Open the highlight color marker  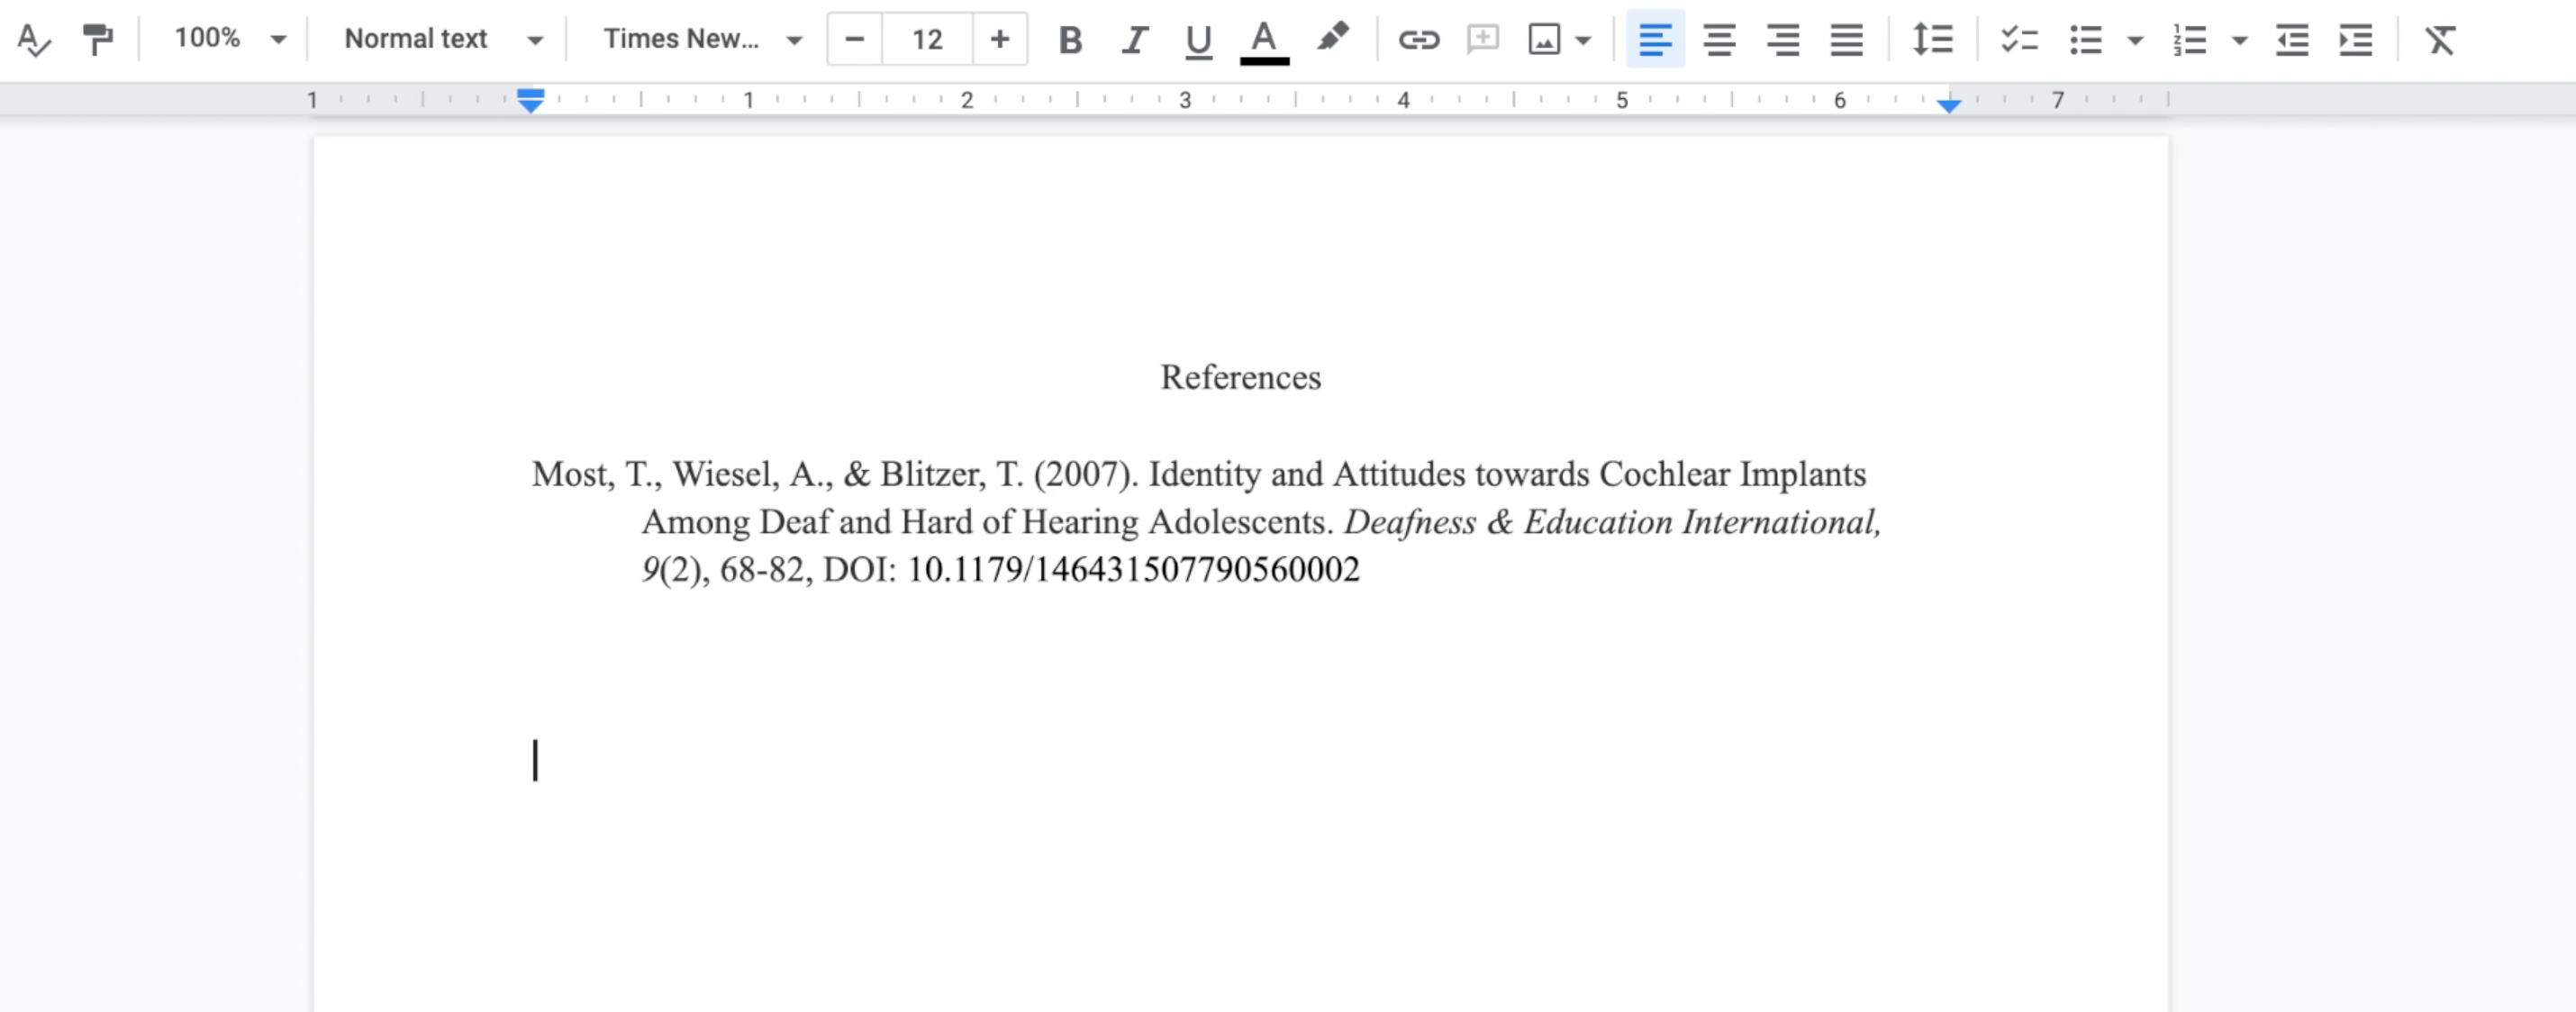pyautogui.click(x=1332, y=39)
